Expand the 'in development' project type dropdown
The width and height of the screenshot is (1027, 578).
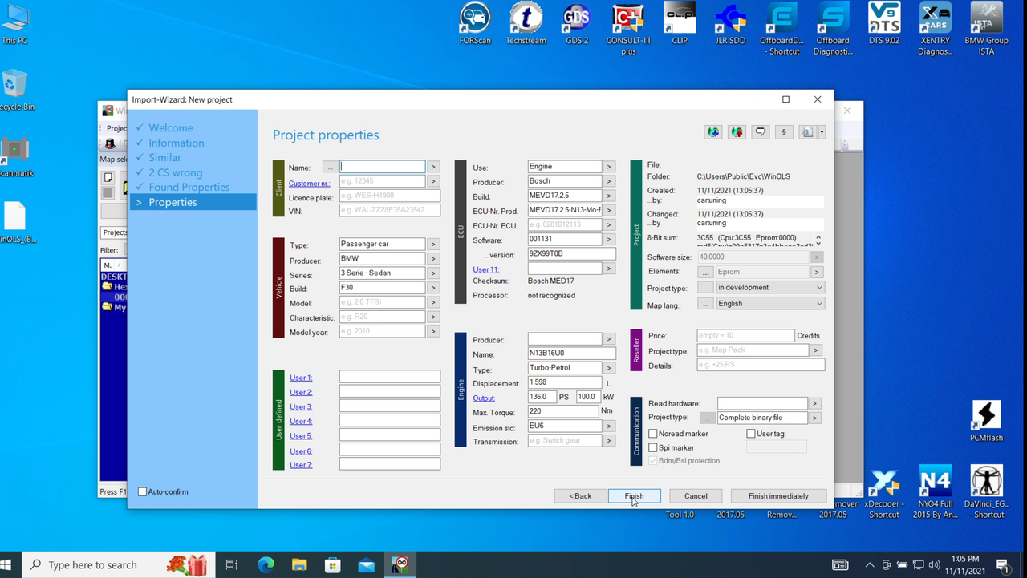click(x=818, y=287)
